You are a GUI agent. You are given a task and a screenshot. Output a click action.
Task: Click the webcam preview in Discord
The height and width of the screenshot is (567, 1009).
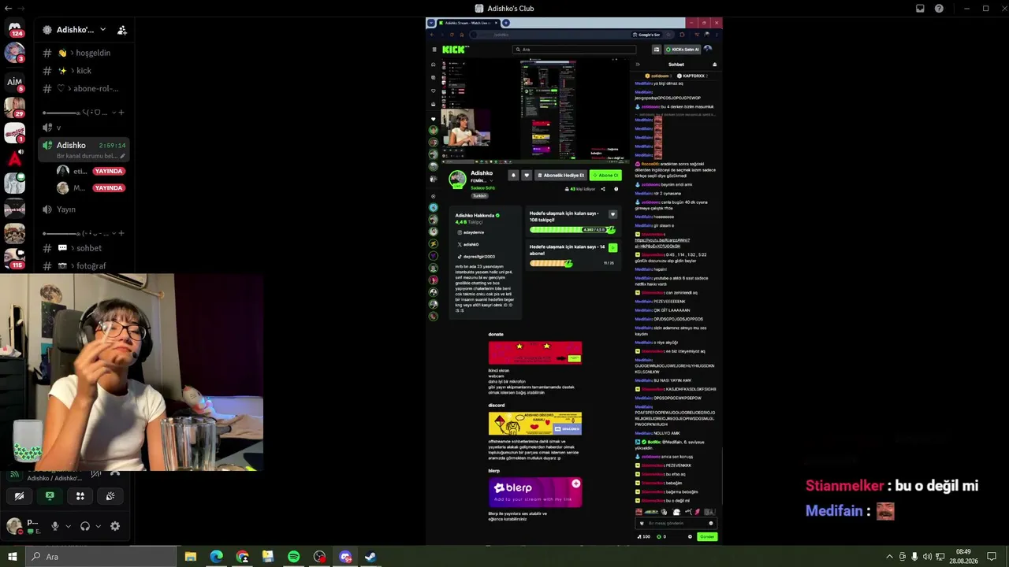tap(132, 372)
